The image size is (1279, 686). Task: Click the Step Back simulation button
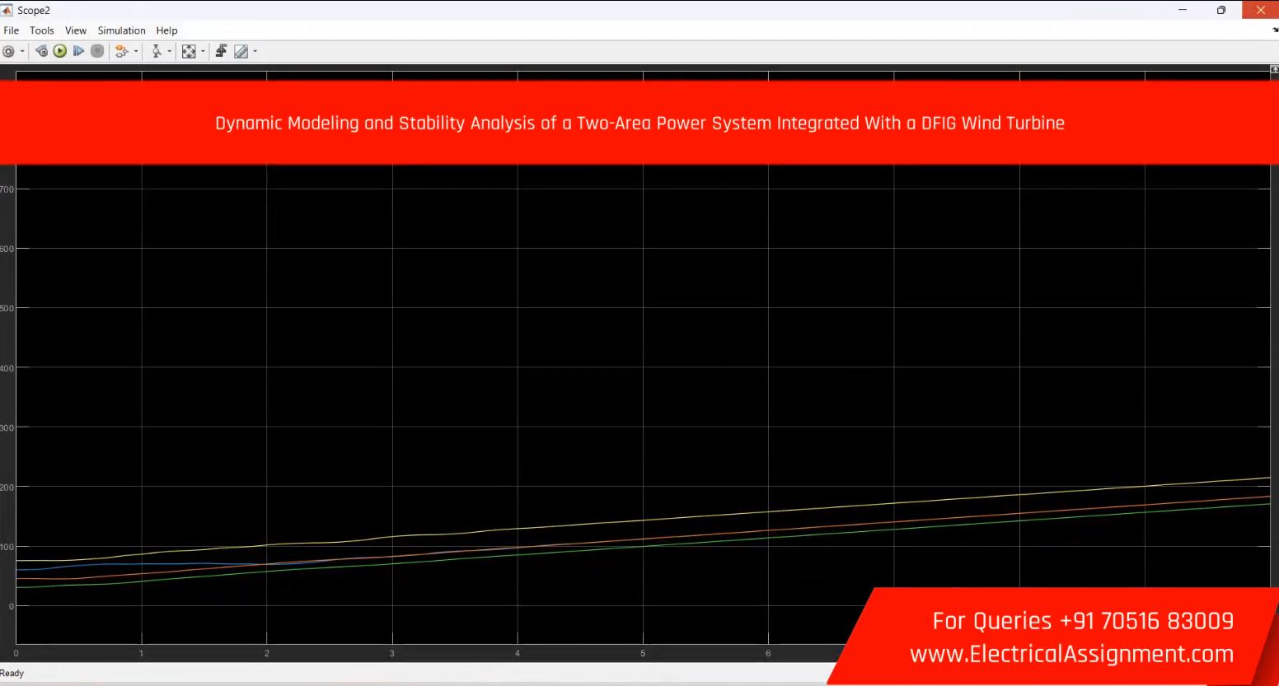click(x=42, y=51)
